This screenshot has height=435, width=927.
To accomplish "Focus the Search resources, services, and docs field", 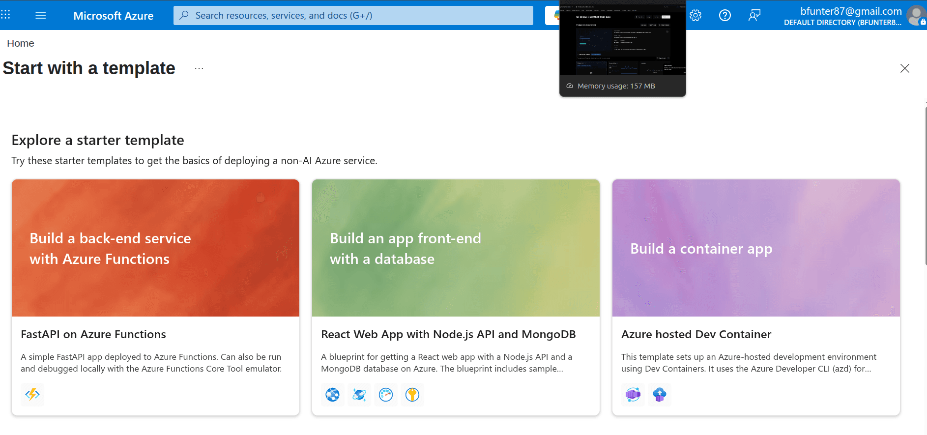I will (353, 15).
